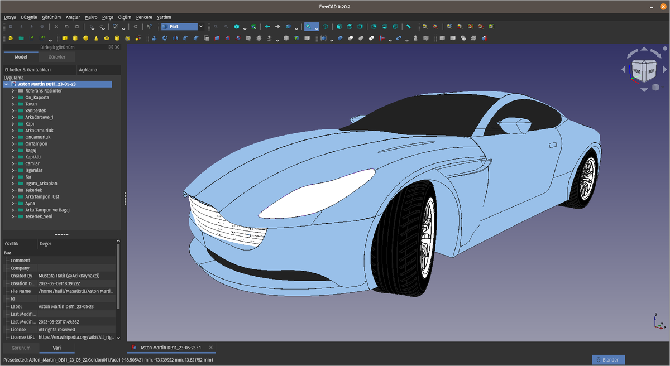The width and height of the screenshot is (670, 366).
Task: Open the Dosya menu
Action: (10, 17)
